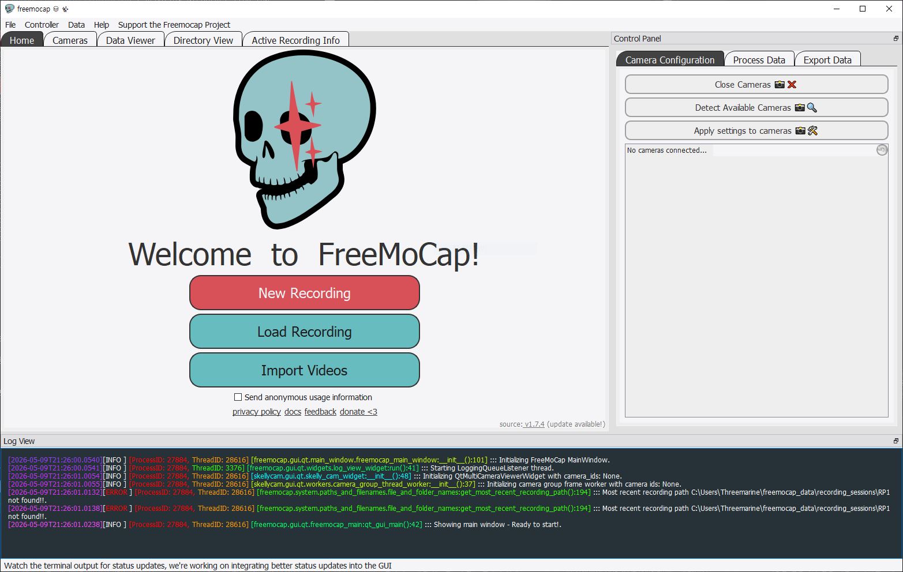Screen dimensions: 903x572
Task: Click the status bar terminal output message
Action: tap(198, 566)
